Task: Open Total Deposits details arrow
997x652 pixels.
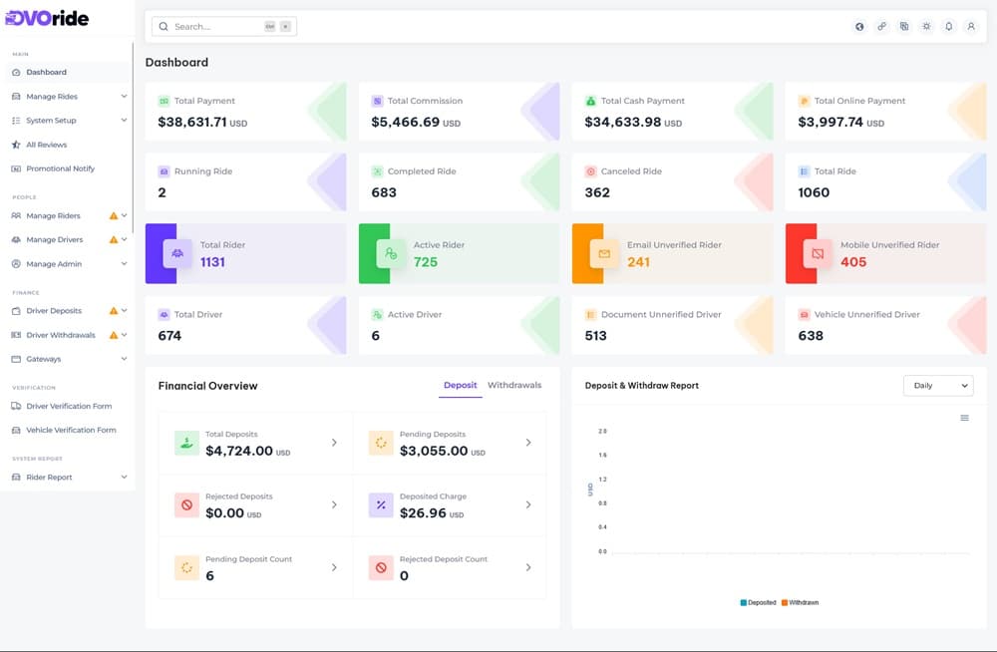Action: point(334,443)
